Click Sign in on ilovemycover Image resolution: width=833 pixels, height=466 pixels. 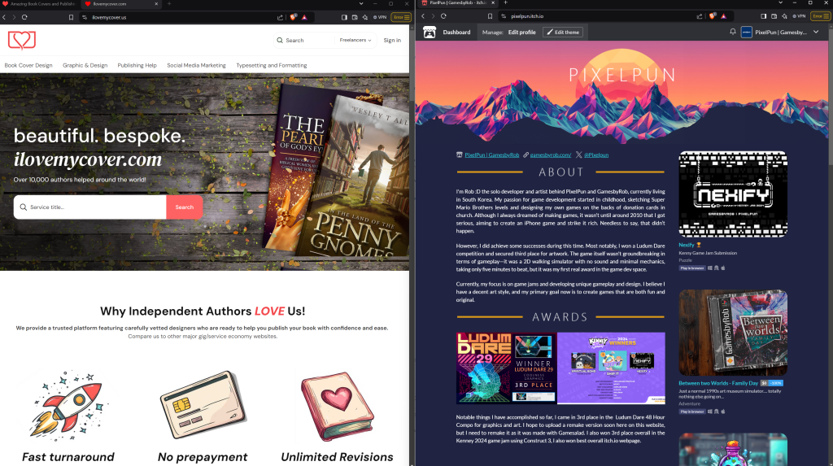pyautogui.click(x=392, y=41)
